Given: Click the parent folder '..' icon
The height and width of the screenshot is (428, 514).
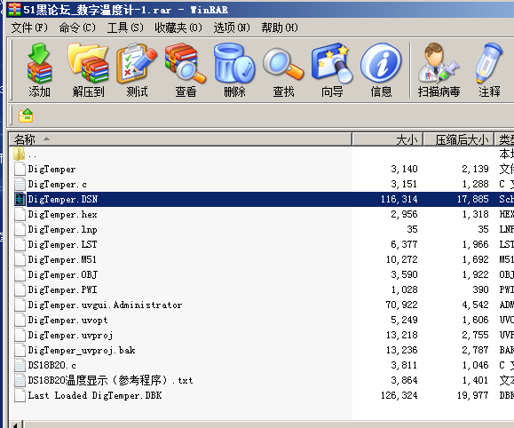Looking at the screenshot, I should click(19, 154).
